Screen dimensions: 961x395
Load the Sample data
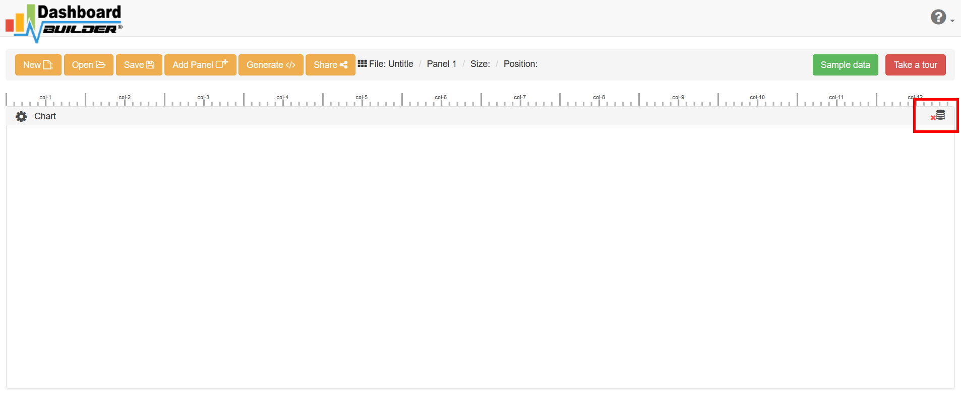click(845, 65)
